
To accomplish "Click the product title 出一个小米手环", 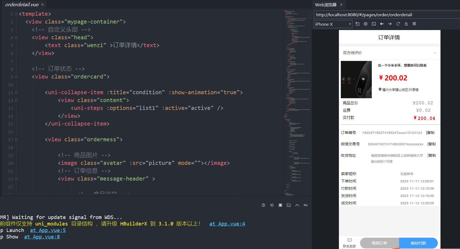I will click(x=402, y=65).
